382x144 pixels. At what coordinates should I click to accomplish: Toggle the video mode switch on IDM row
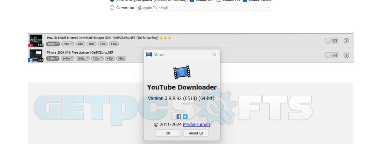332,41
